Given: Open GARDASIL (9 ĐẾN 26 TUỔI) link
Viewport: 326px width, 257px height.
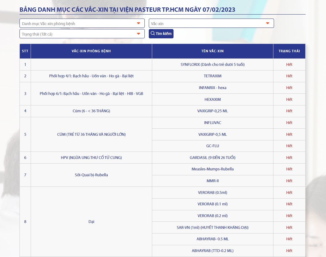Looking at the screenshot, I should click(212, 157).
